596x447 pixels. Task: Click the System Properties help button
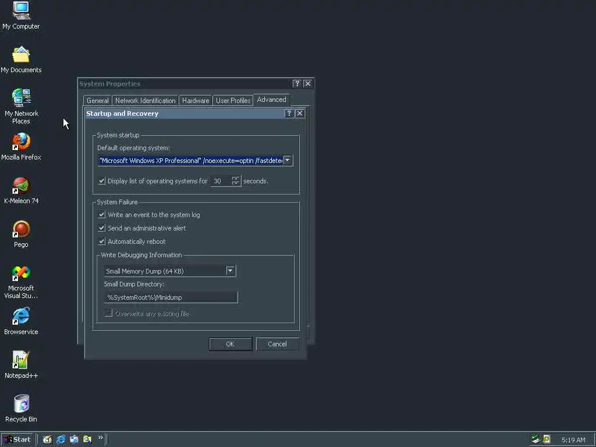tap(297, 84)
